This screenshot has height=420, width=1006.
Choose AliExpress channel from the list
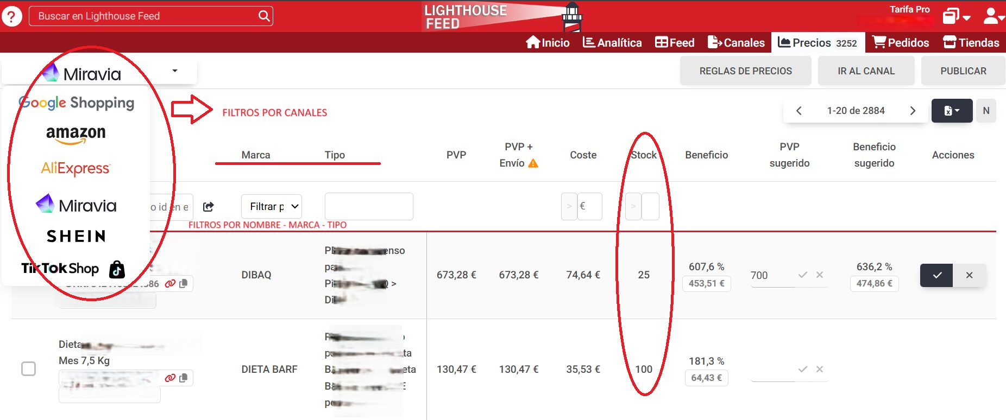(x=76, y=168)
